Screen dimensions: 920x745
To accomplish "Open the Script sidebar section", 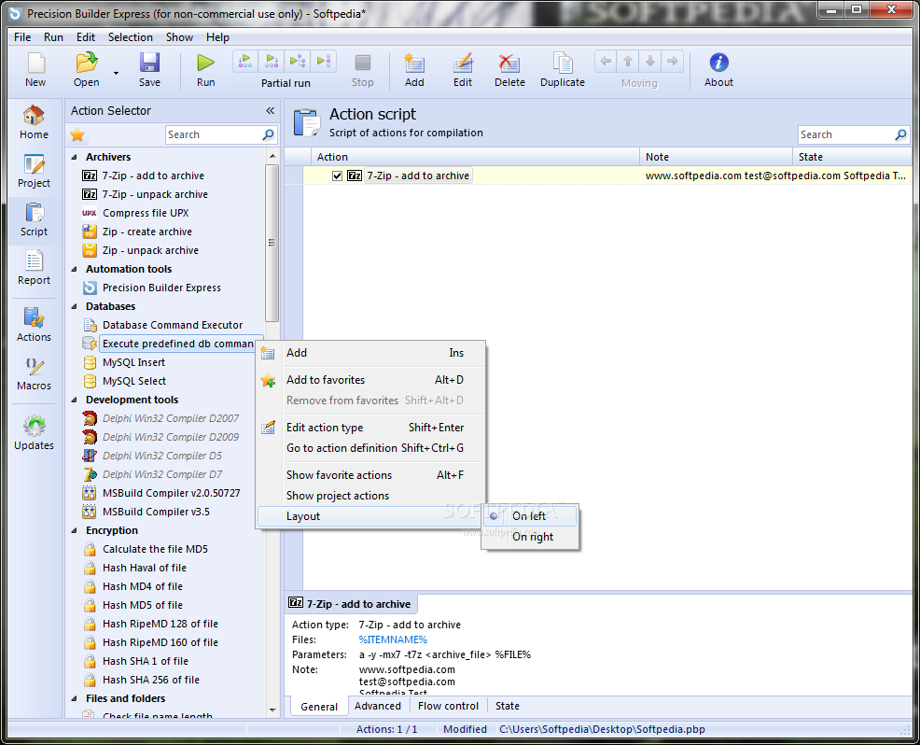I will coord(34,219).
